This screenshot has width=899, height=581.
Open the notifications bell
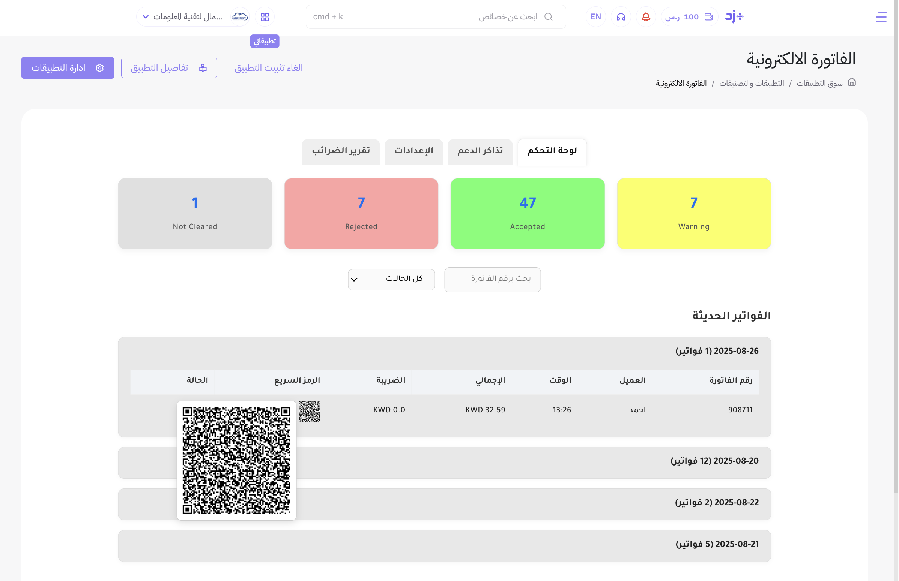coord(646,17)
